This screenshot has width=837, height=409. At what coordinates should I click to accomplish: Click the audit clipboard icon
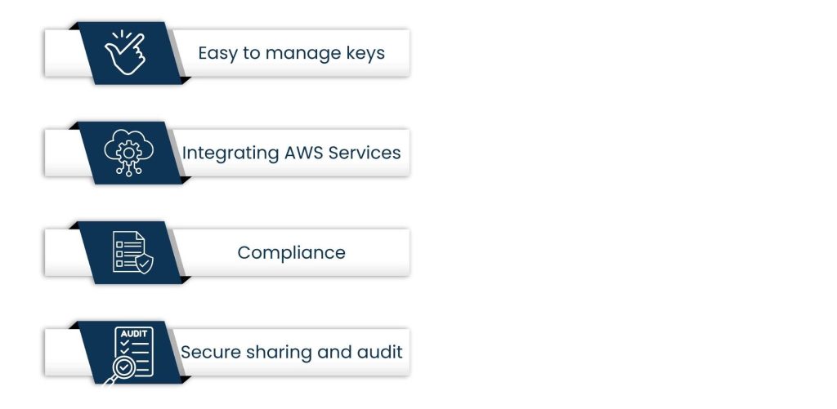(x=133, y=349)
